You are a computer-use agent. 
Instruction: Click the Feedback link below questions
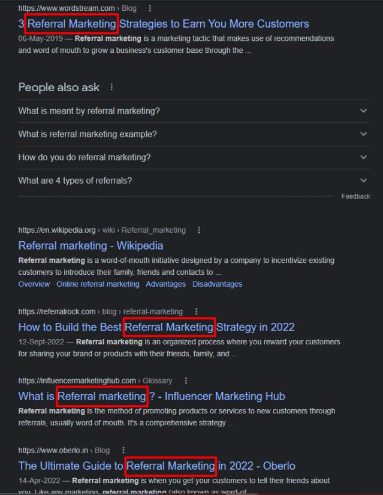pyautogui.click(x=355, y=196)
